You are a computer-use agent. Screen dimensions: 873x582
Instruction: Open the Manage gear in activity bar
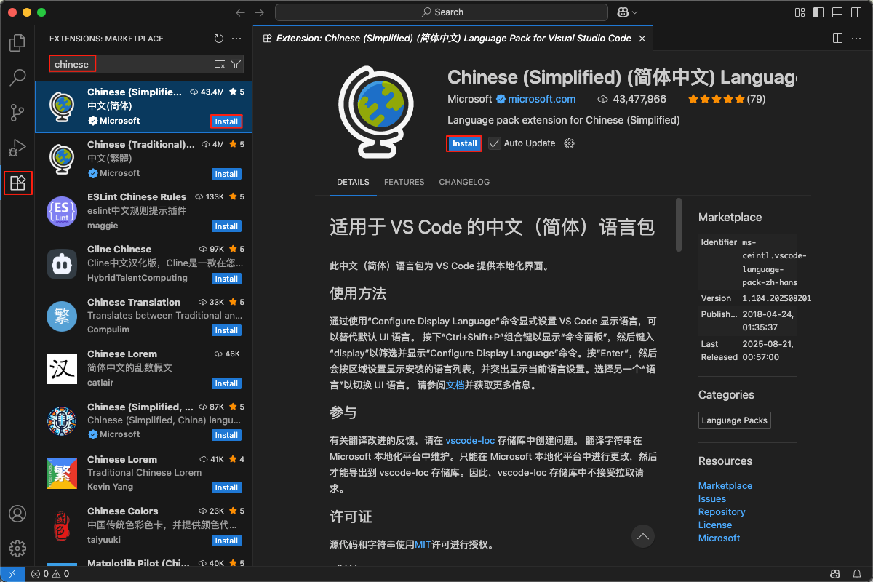[17, 548]
